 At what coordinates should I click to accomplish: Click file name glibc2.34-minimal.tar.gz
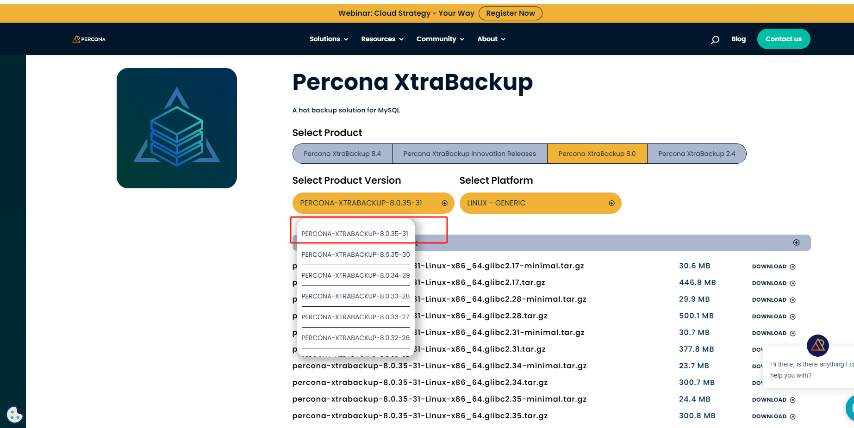(439, 366)
